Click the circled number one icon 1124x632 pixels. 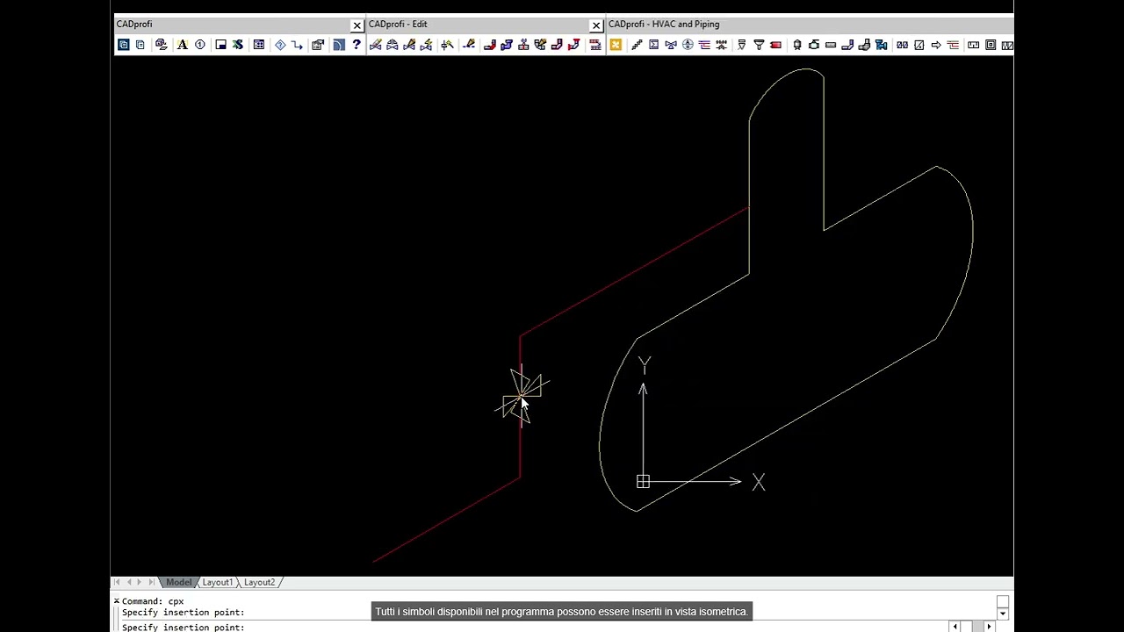(200, 45)
